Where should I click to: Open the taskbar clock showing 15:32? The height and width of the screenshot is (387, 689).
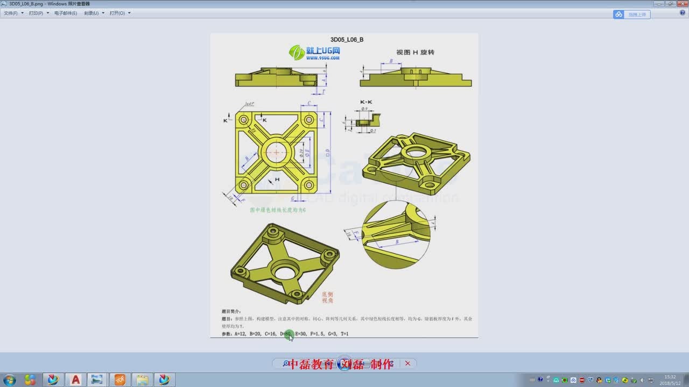pyautogui.click(x=670, y=380)
